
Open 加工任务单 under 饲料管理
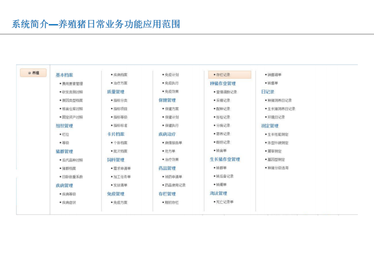122,177
